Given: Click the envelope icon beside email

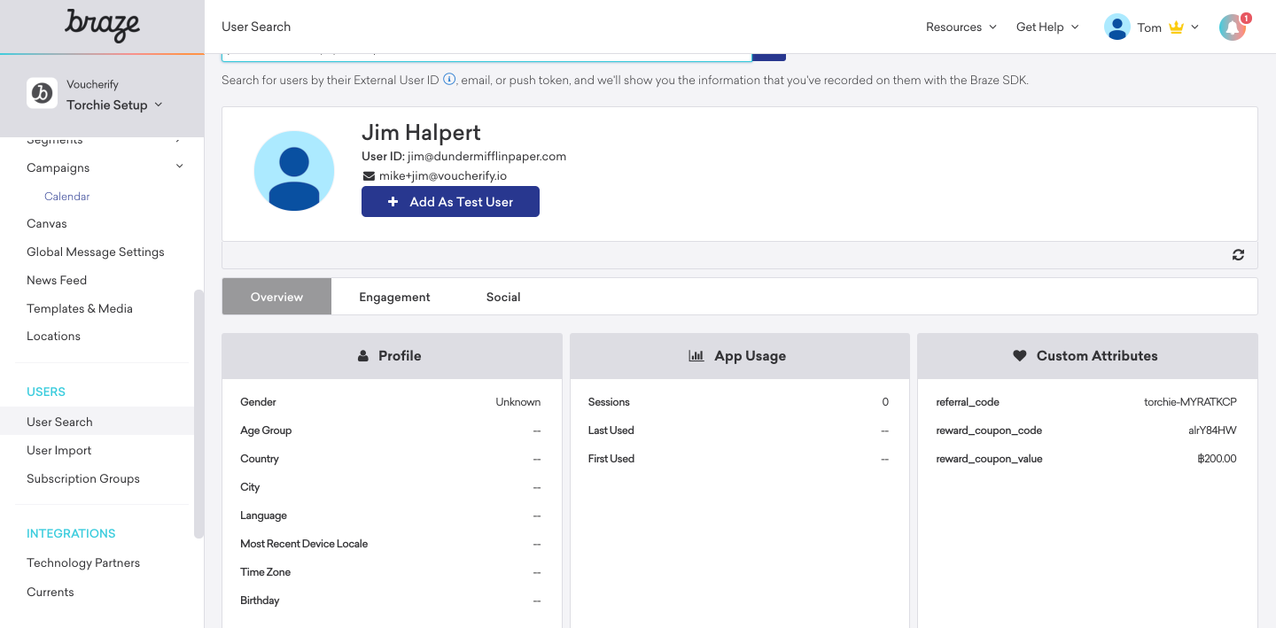Looking at the screenshot, I should (x=369, y=176).
